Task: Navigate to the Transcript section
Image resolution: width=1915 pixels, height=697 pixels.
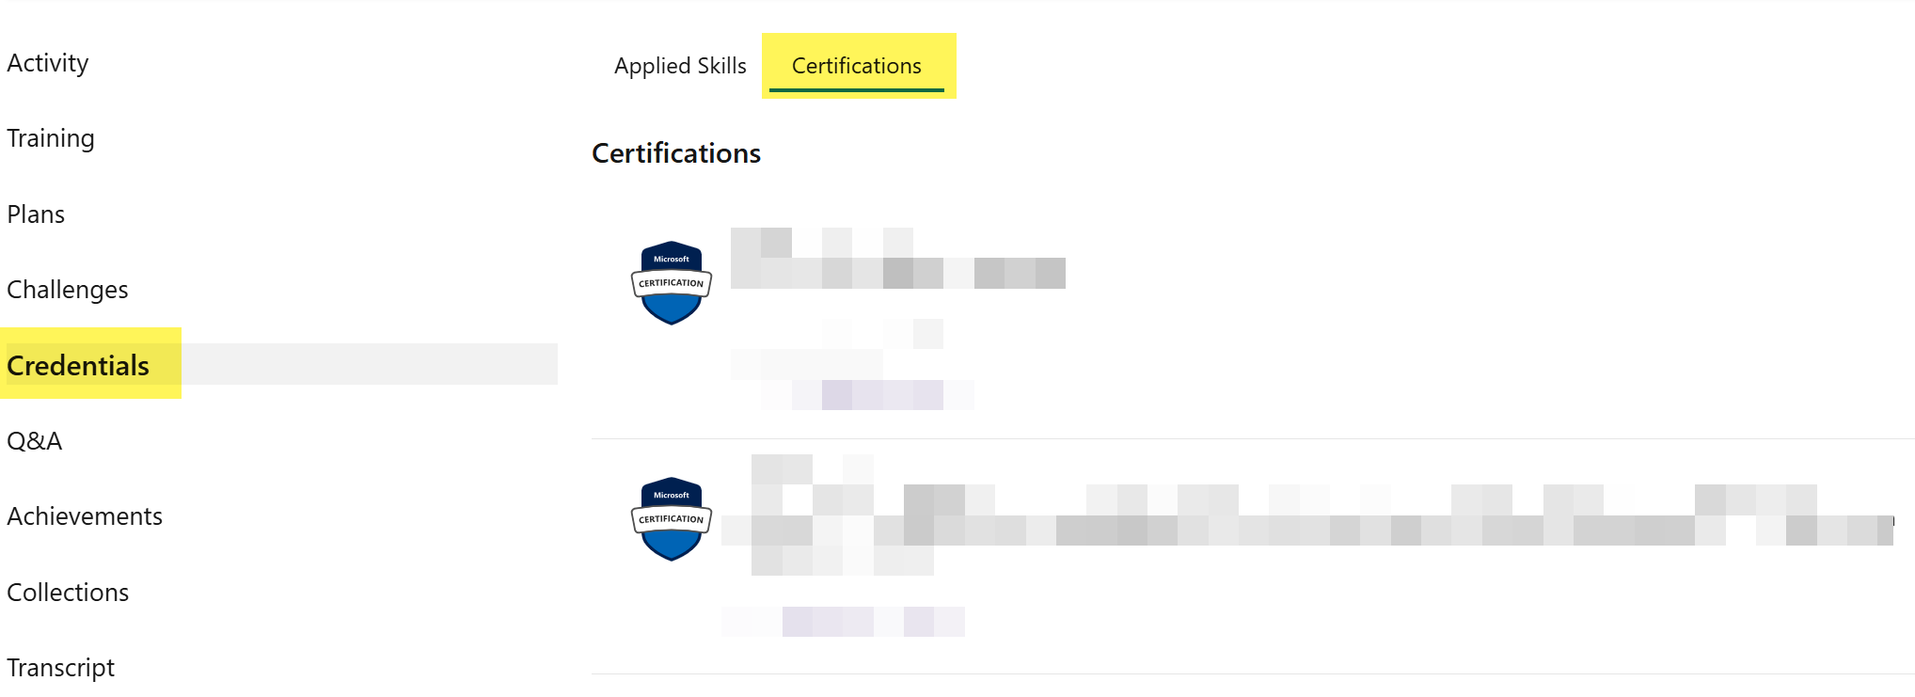Action: (62, 668)
